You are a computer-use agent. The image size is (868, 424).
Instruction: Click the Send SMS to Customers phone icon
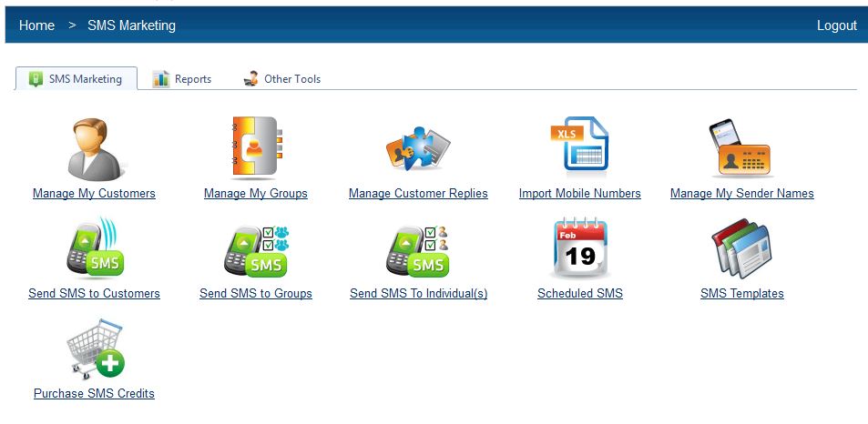point(95,248)
